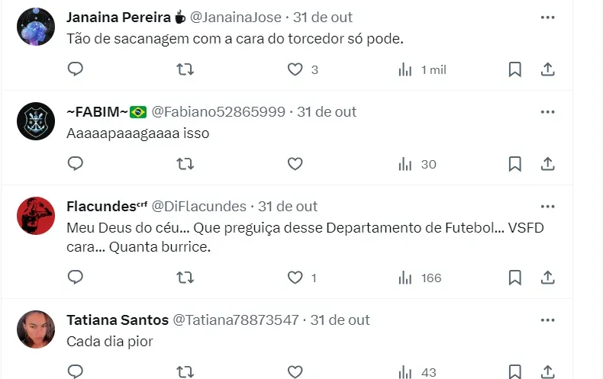Click Tatiana Santos profile picture

[36, 329]
